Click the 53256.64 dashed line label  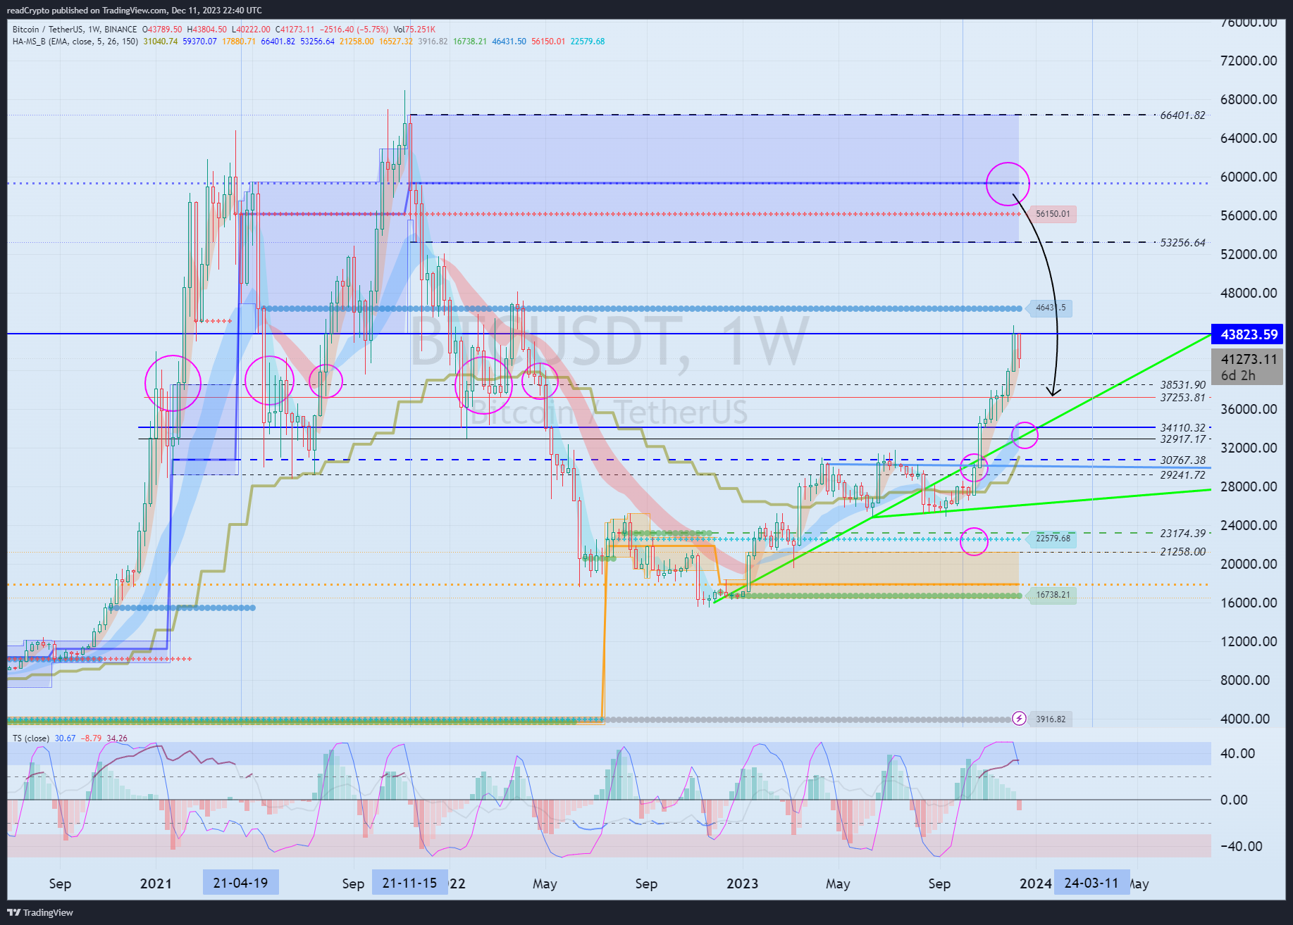click(x=1183, y=242)
